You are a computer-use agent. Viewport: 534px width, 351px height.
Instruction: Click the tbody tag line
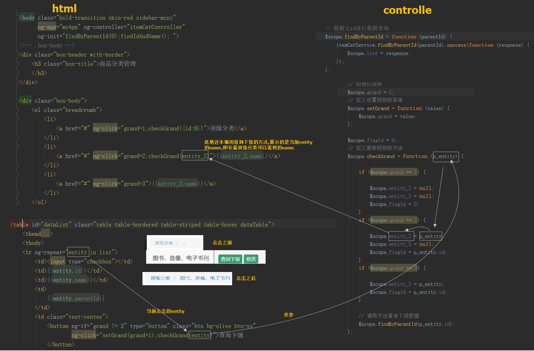click(33, 243)
